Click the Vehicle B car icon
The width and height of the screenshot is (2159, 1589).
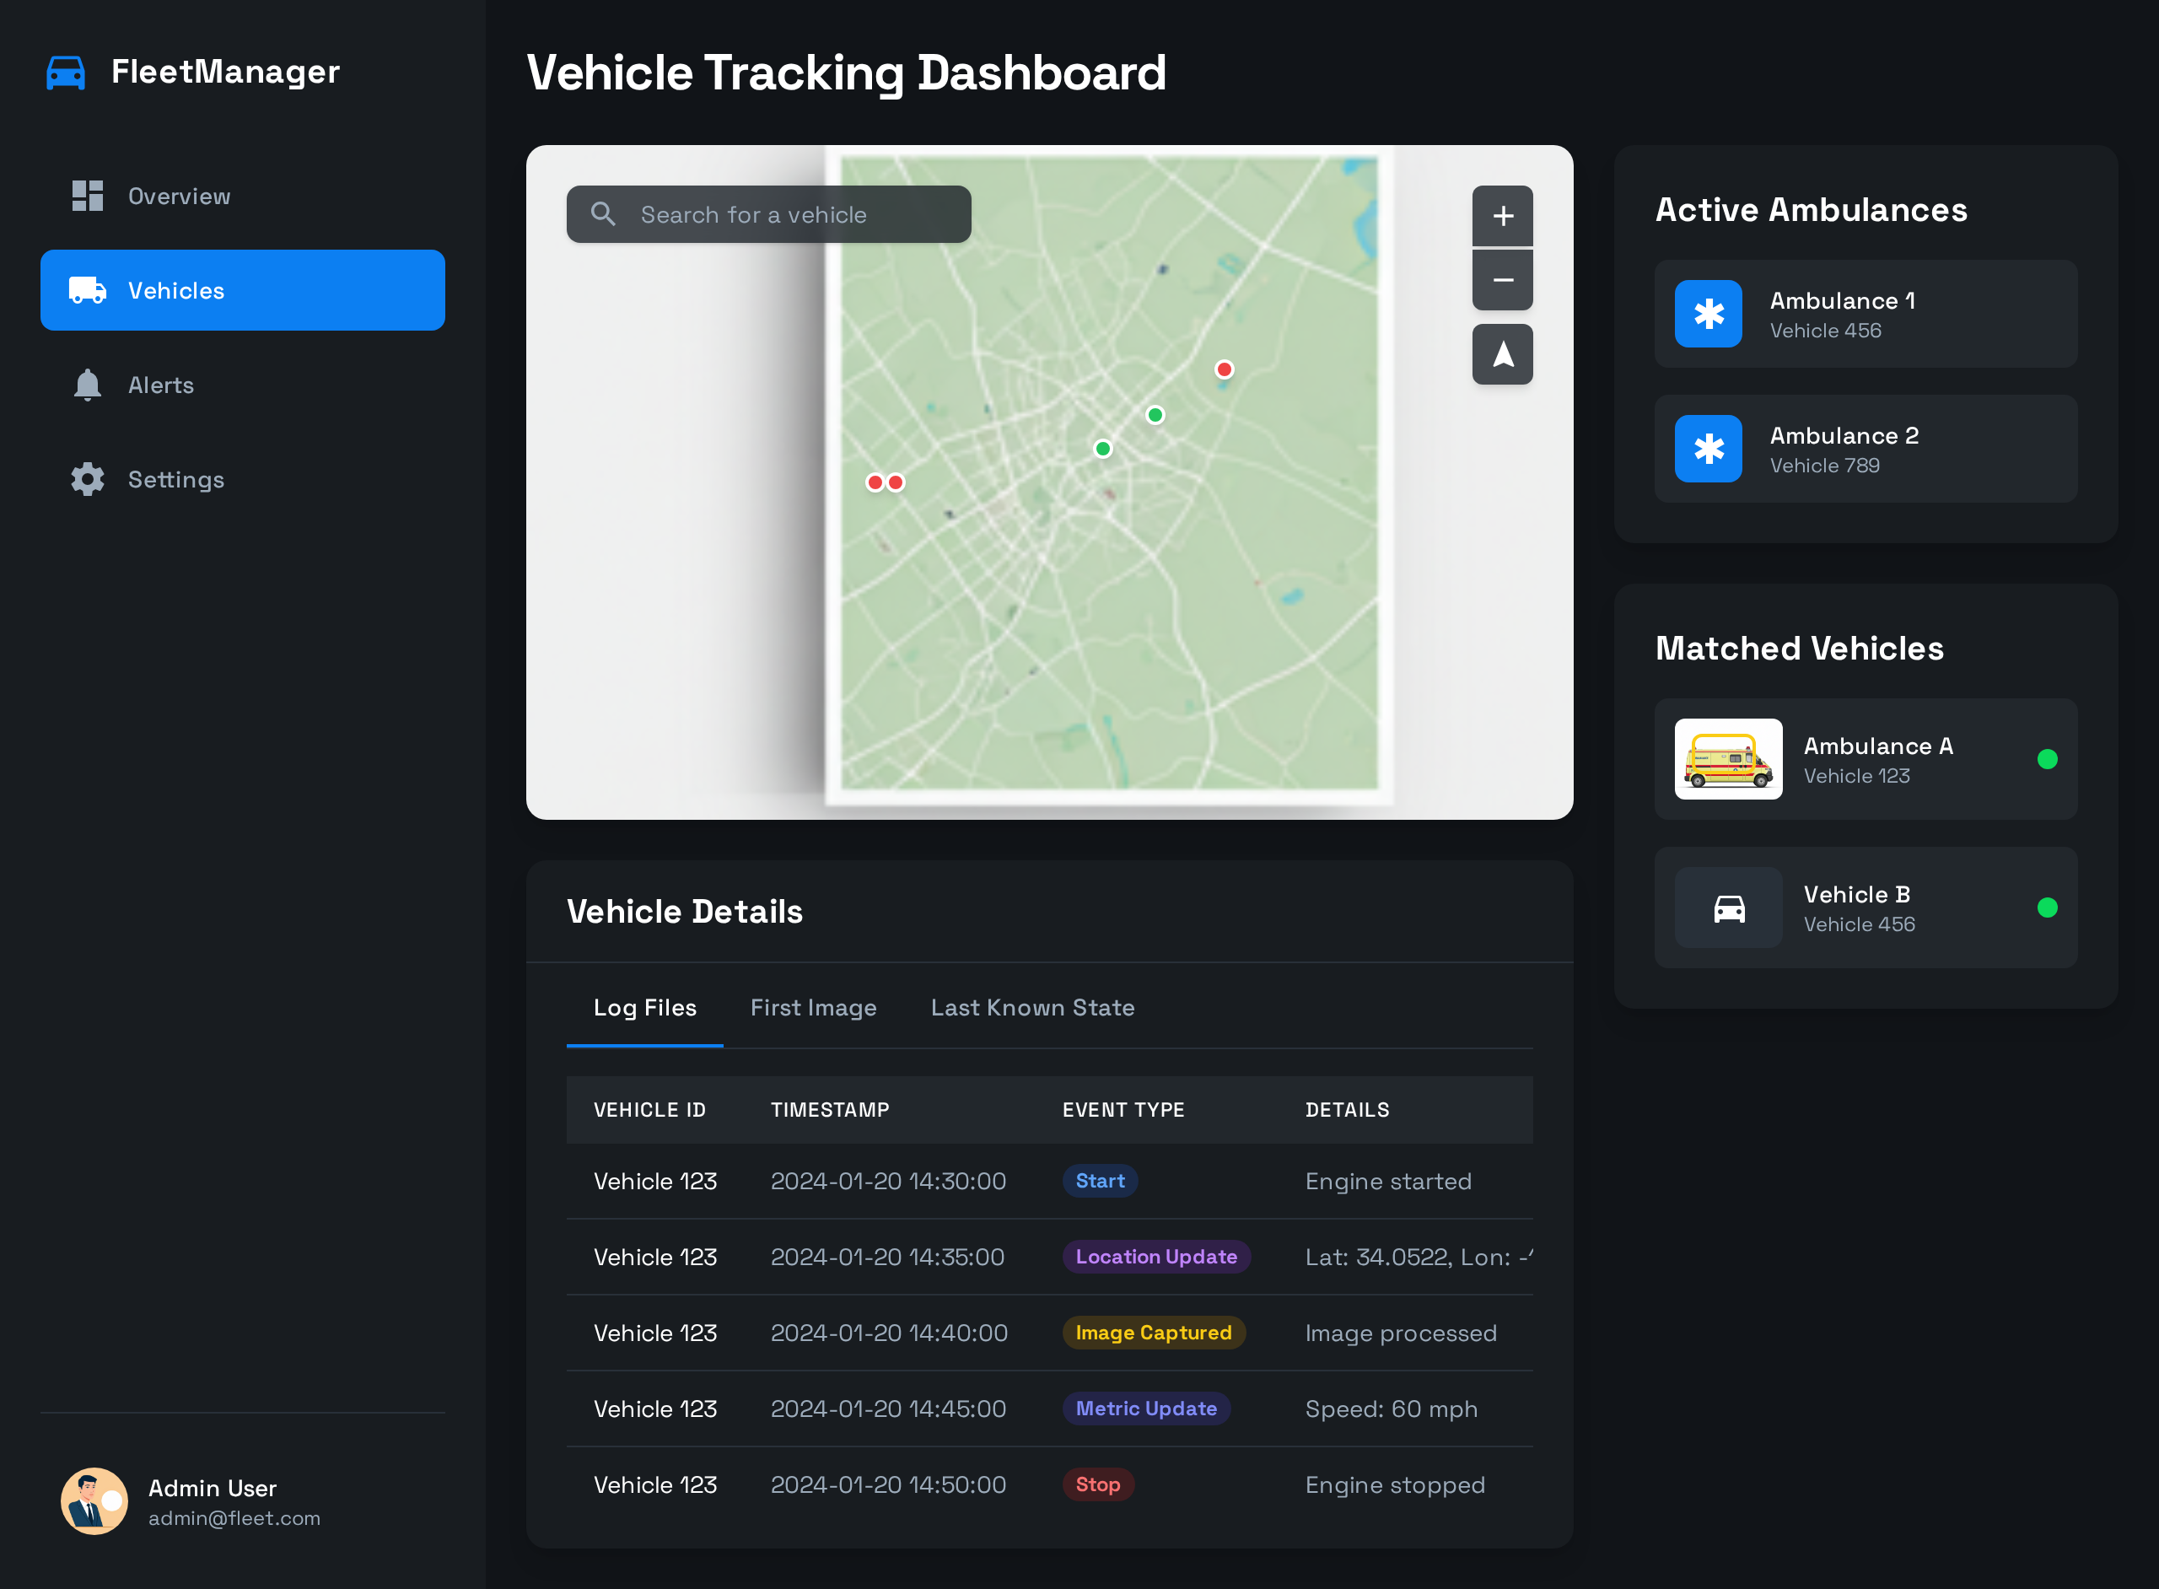coord(1728,908)
